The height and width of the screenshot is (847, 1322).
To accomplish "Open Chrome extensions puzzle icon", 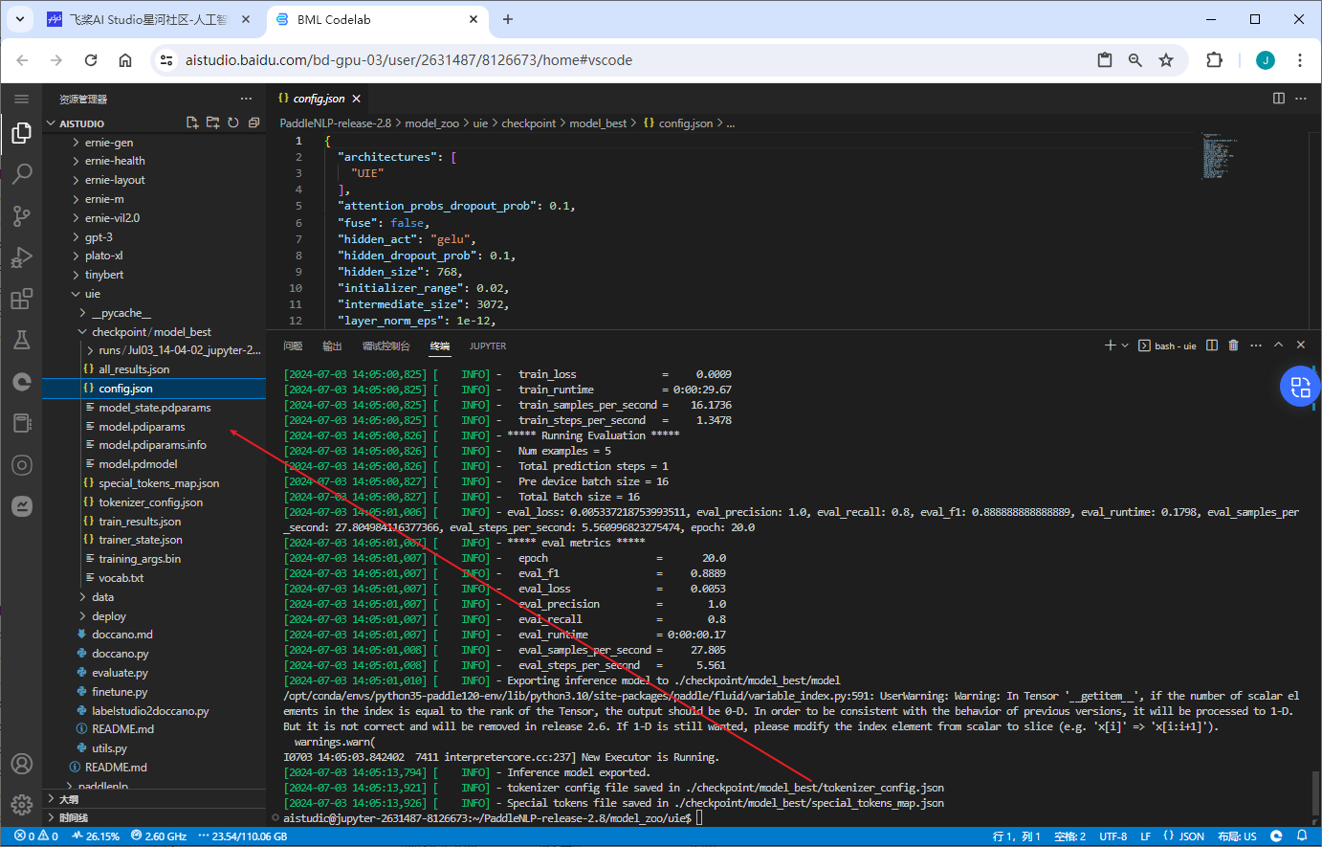I will tap(1214, 59).
